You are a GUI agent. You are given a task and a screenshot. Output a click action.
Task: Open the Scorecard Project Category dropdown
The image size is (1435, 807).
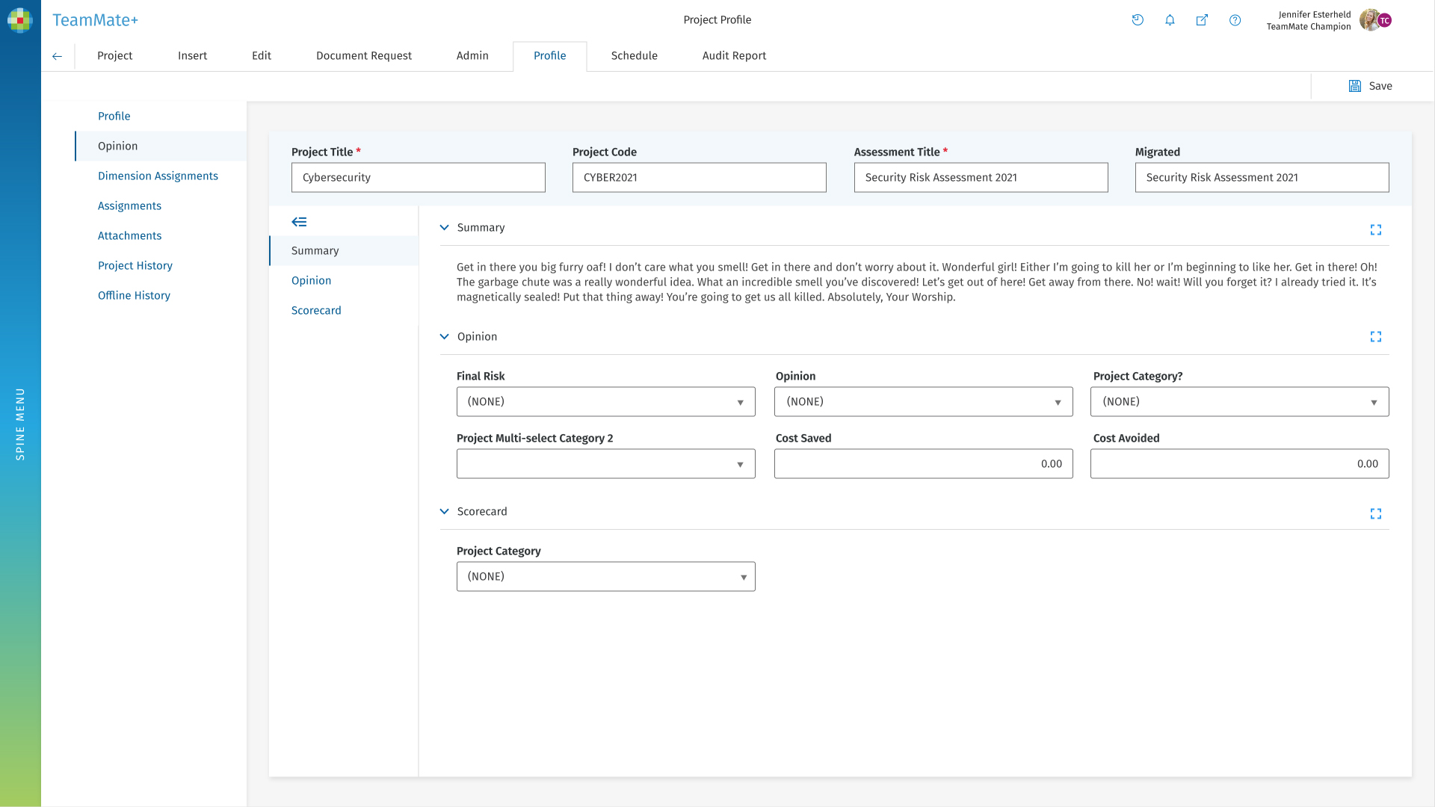pyautogui.click(x=605, y=577)
